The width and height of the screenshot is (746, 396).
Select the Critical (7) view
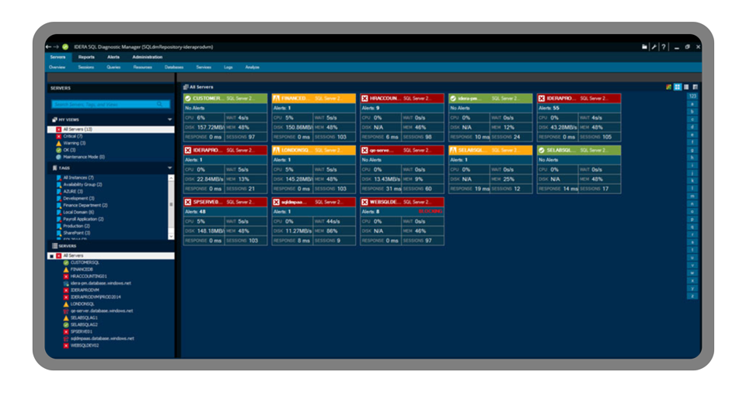point(73,137)
